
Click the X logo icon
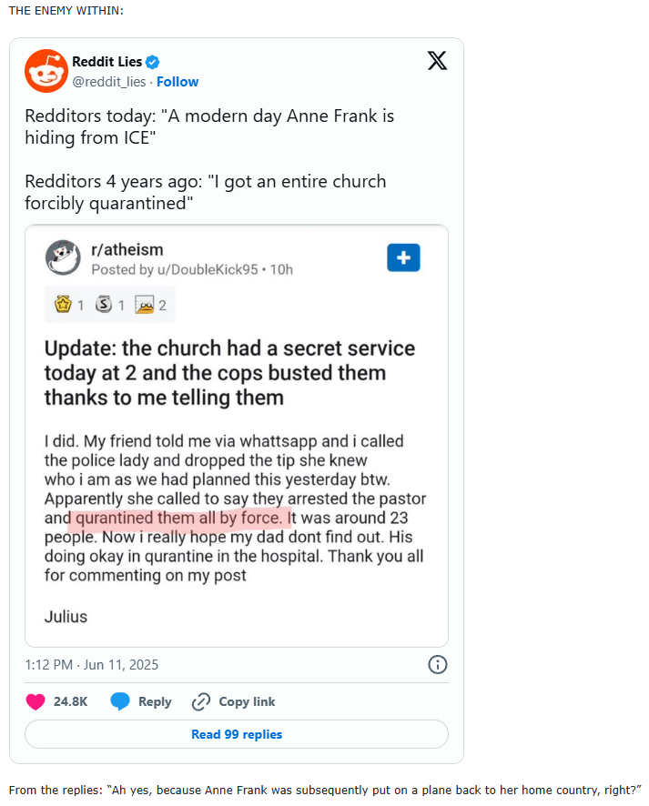(437, 61)
